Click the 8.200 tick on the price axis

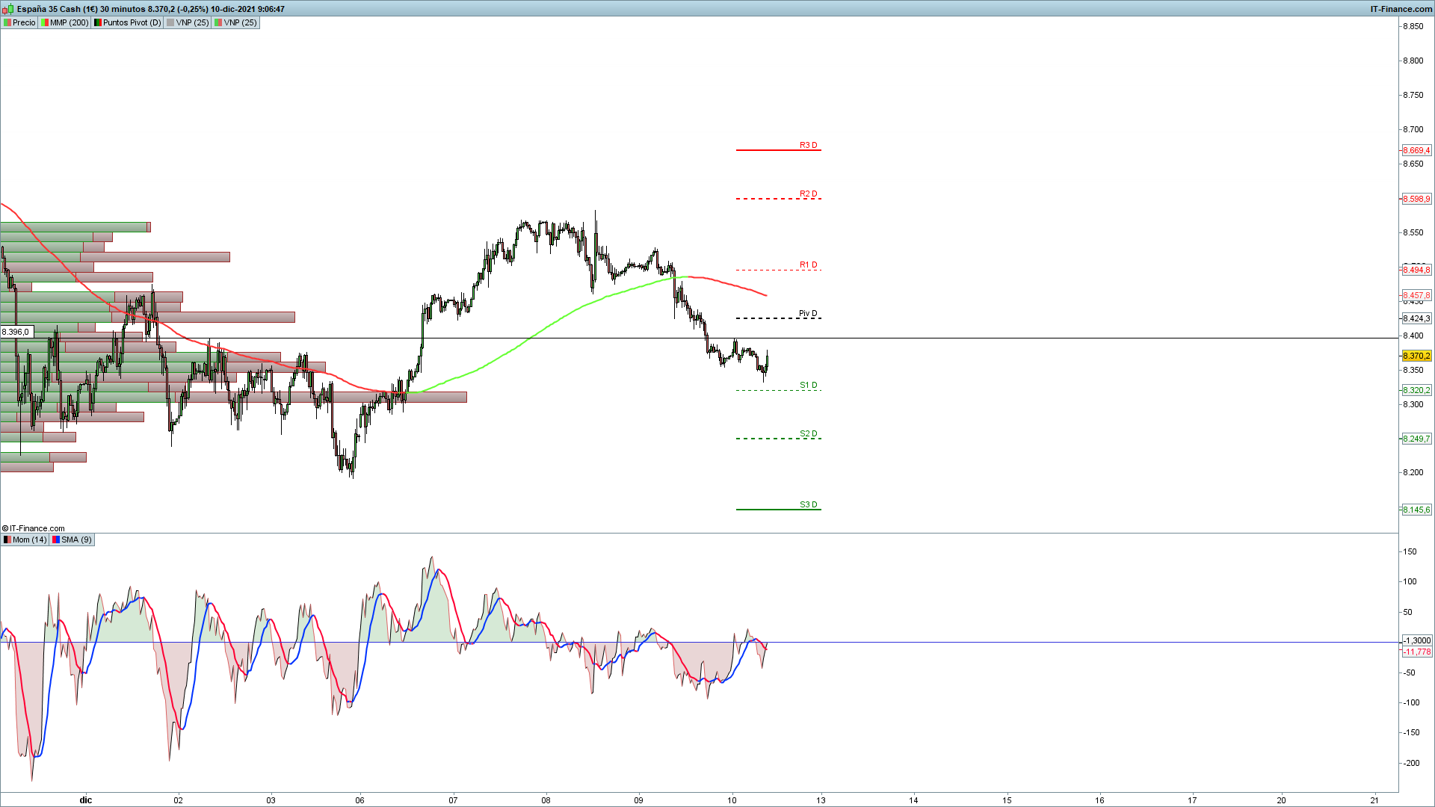1413,472
